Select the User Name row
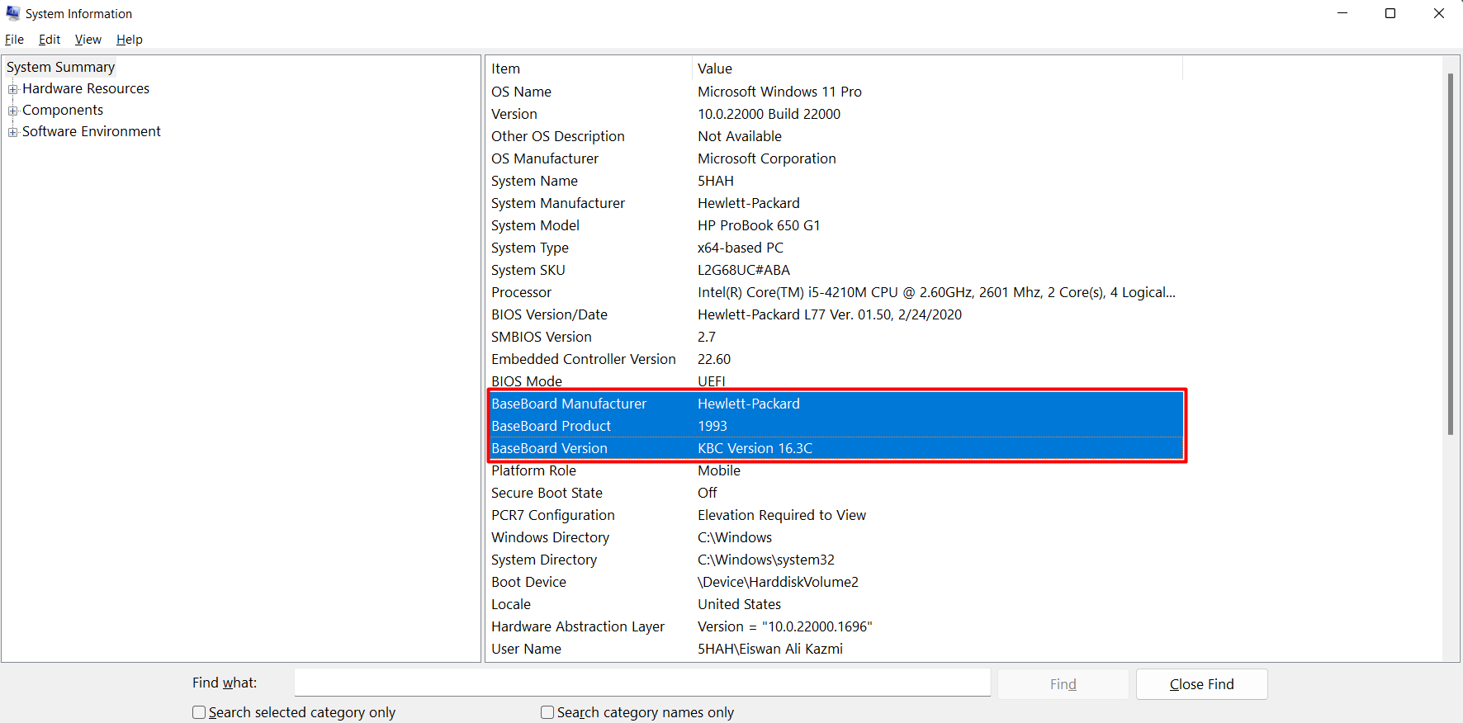This screenshot has height=723, width=1463. [836, 649]
